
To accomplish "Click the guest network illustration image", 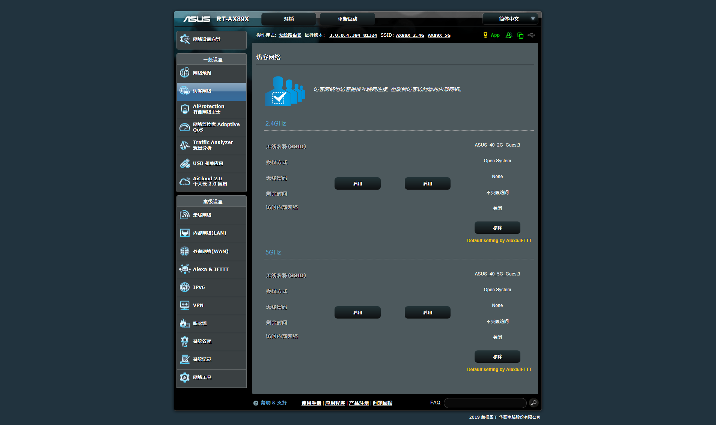I will pos(285,91).
